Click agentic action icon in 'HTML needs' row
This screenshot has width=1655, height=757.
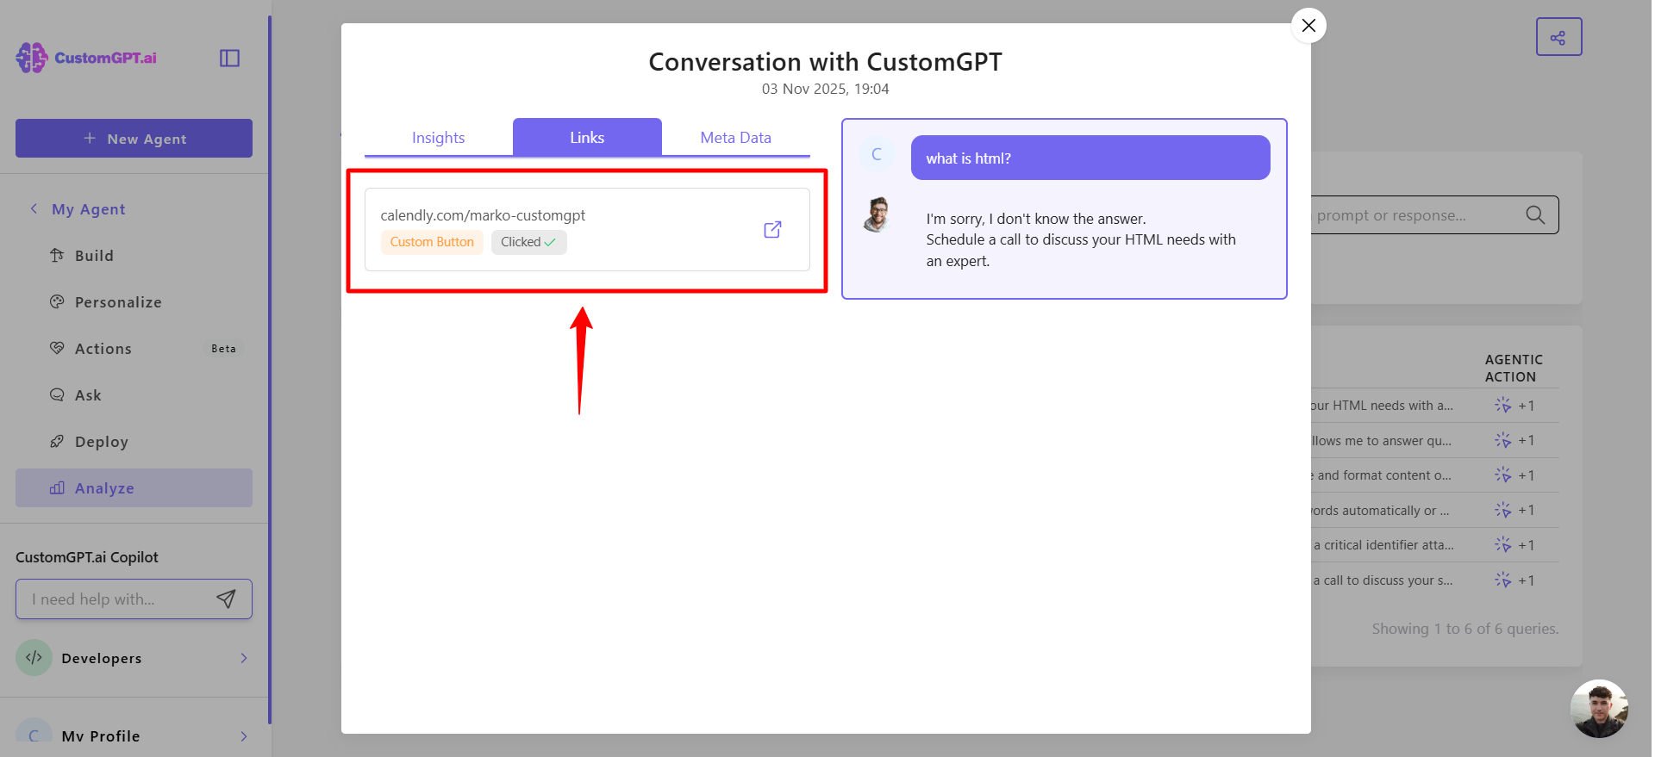(1502, 405)
